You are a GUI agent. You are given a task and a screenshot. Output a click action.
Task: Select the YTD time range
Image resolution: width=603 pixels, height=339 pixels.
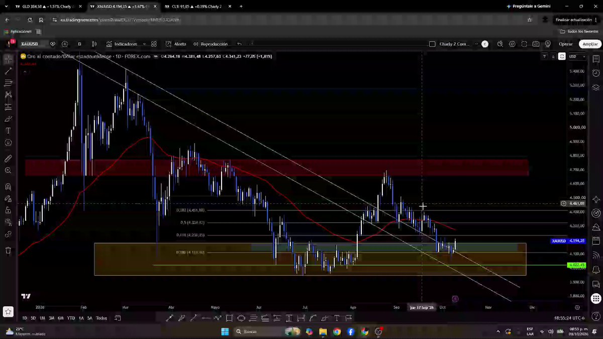[71, 318]
